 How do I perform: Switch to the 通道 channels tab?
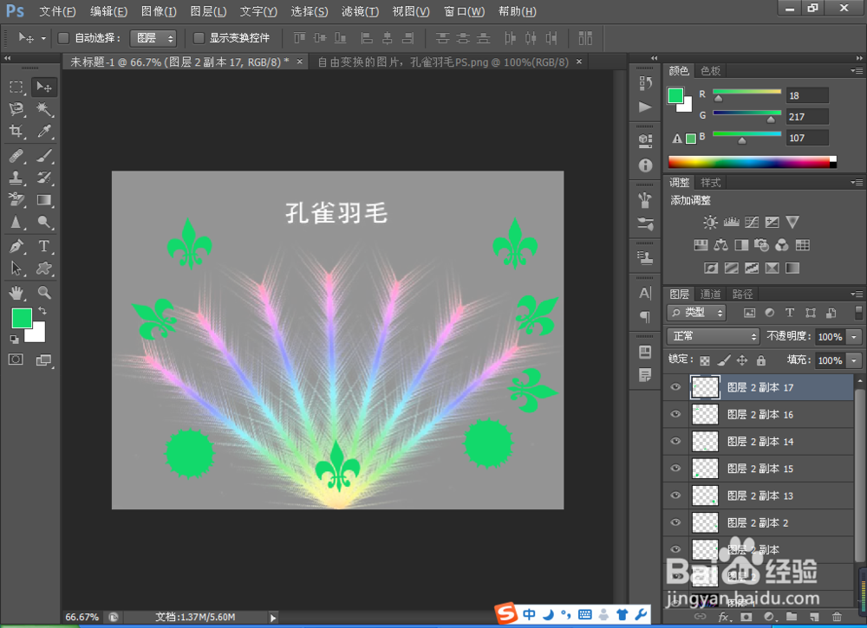click(x=711, y=294)
